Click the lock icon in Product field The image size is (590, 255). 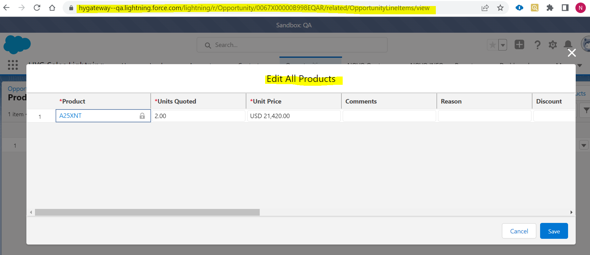pos(142,116)
